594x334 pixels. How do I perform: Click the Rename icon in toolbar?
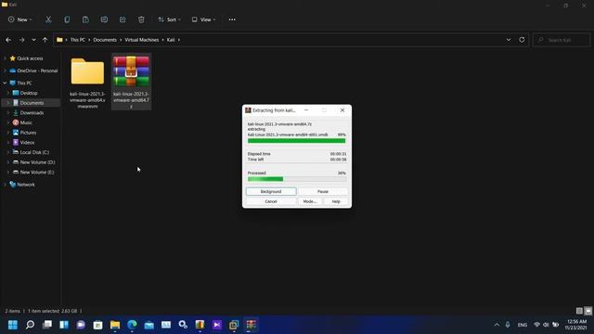click(x=104, y=19)
